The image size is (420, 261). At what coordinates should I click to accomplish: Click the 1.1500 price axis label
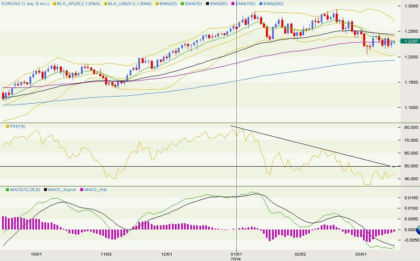coord(412,82)
